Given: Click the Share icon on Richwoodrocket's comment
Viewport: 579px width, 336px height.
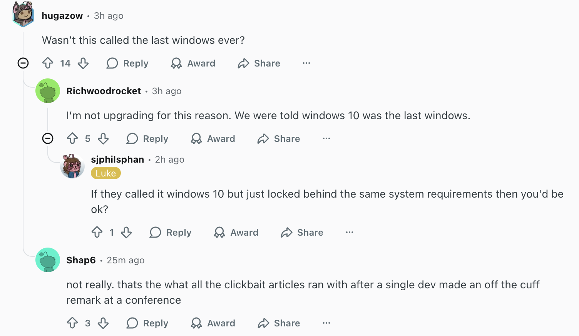Looking at the screenshot, I should [x=262, y=138].
